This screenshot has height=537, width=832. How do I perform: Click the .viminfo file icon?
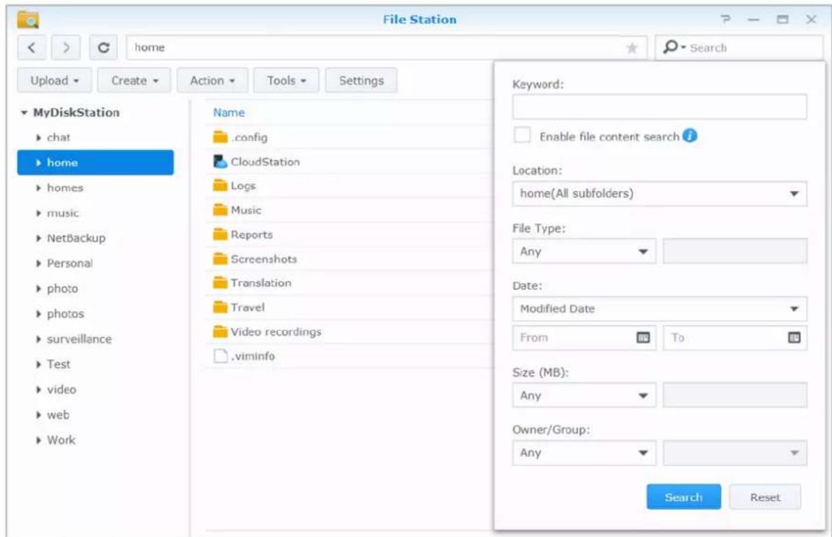coord(220,356)
